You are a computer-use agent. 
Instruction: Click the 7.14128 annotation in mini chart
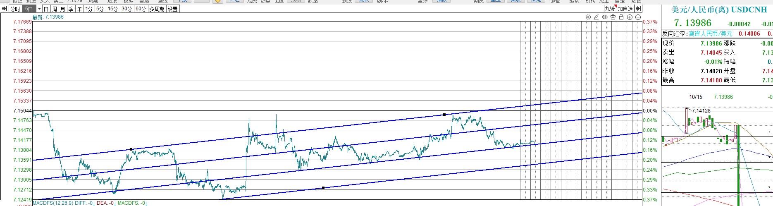[701, 111]
